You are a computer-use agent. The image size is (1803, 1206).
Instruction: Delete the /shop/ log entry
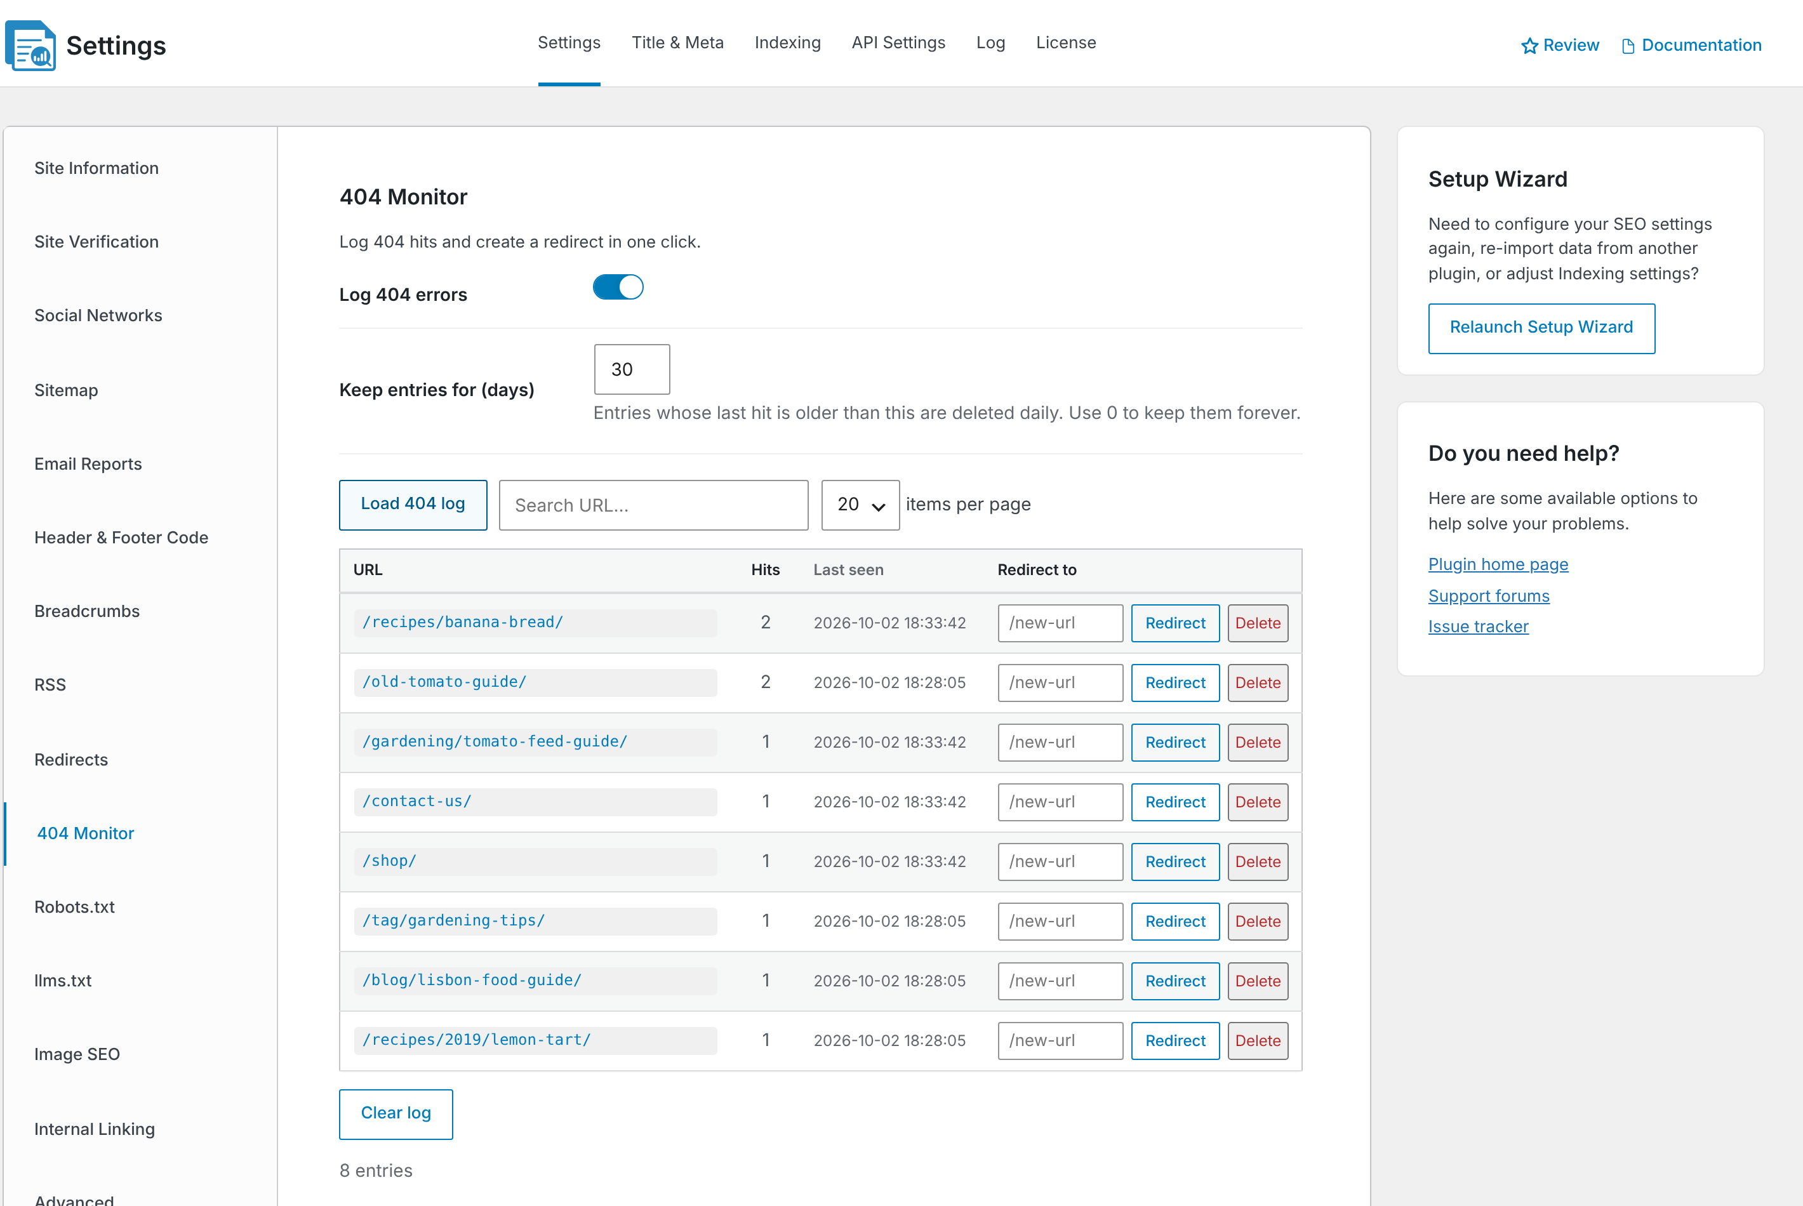tap(1257, 861)
